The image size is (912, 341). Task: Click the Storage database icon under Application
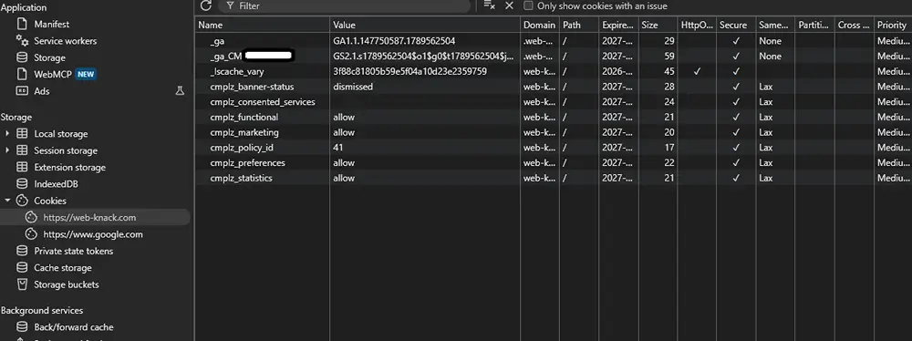point(22,57)
